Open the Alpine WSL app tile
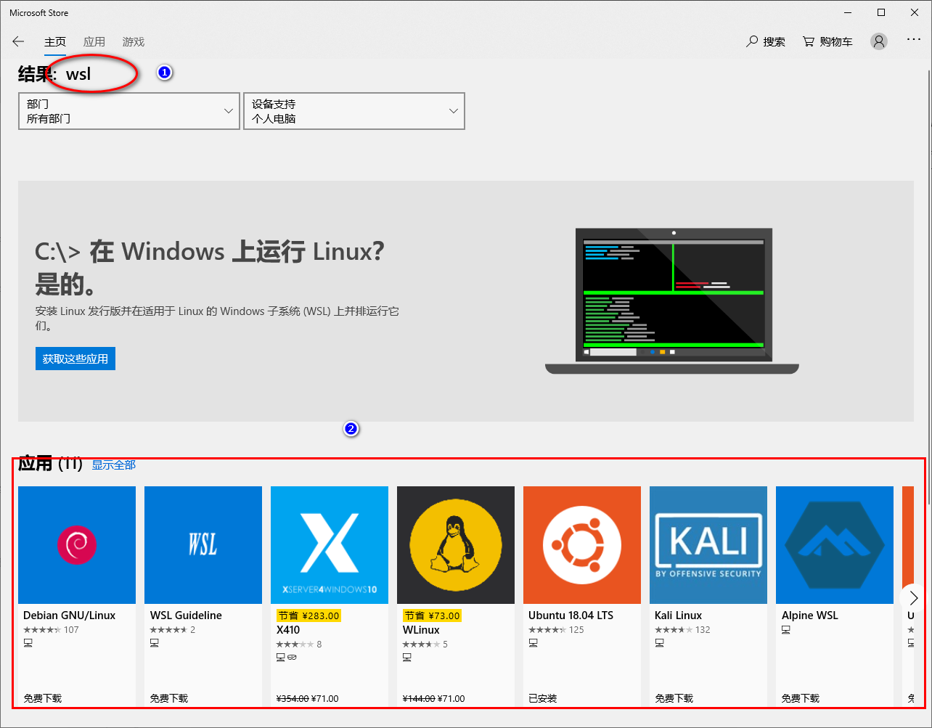The height and width of the screenshot is (728, 932). pos(834,544)
